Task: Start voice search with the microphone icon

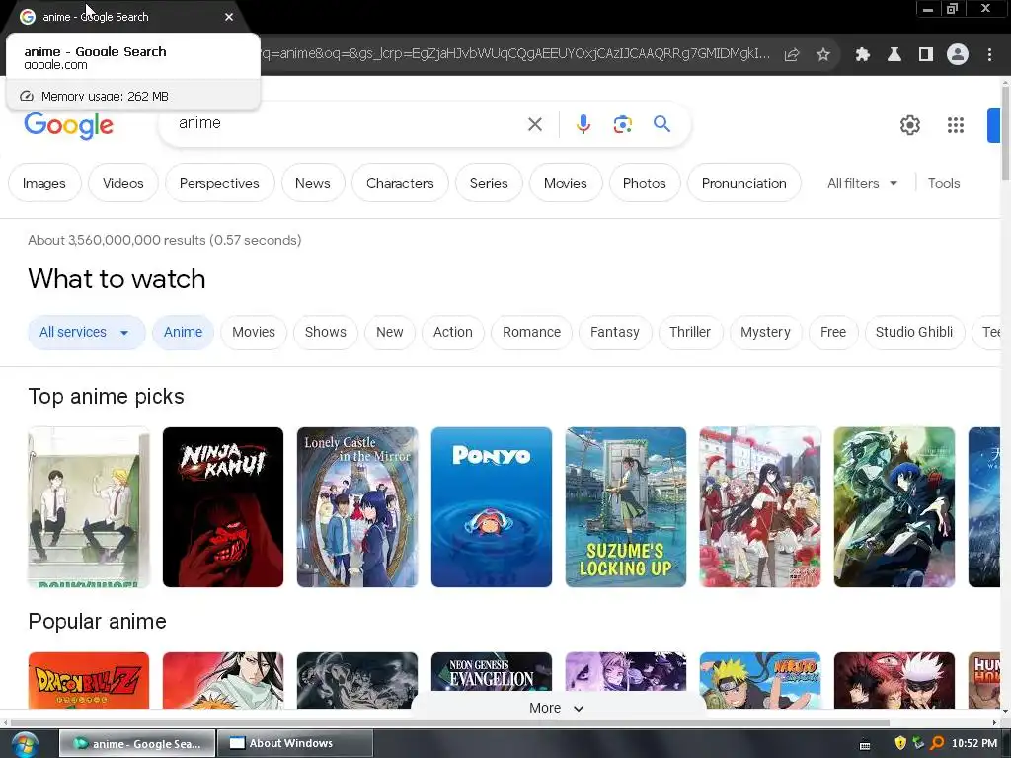Action: [x=583, y=123]
